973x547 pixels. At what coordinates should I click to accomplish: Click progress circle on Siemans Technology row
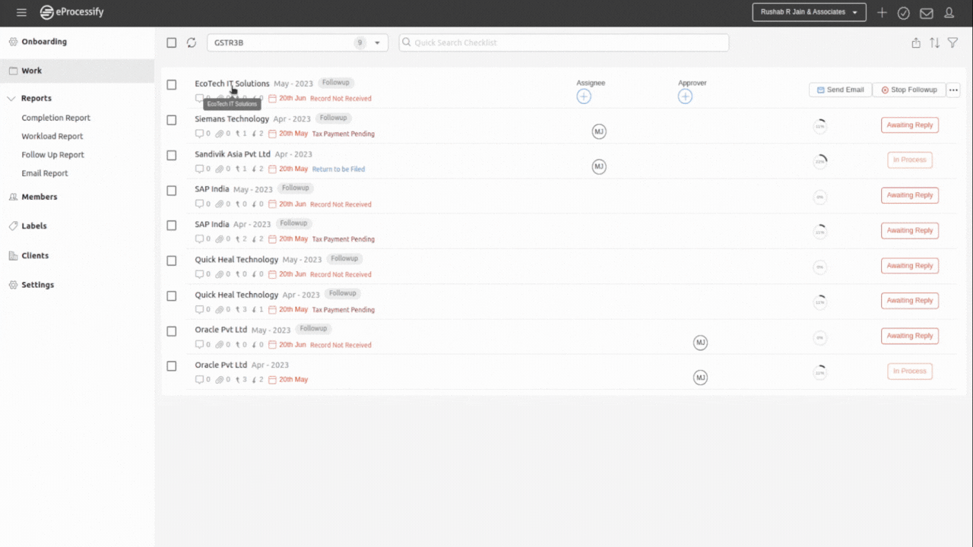tap(819, 126)
